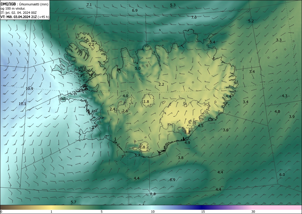Click the 5.3 value label
The image size is (302, 214).
pyautogui.click(x=173, y=5)
